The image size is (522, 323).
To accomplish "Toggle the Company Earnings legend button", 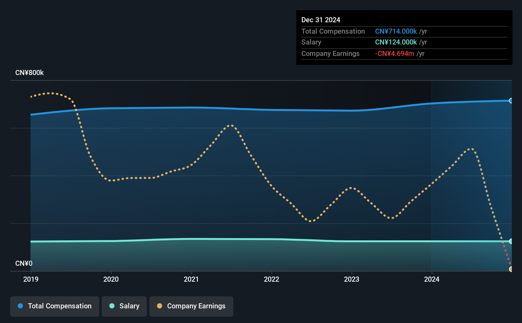I will tap(191, 306).
